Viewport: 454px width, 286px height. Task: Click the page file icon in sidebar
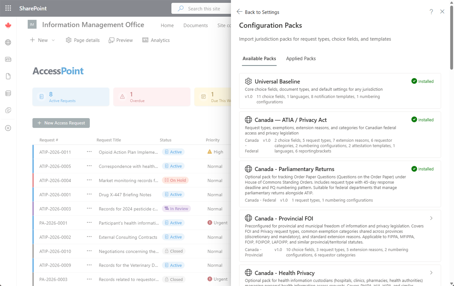tap(8, 76)
